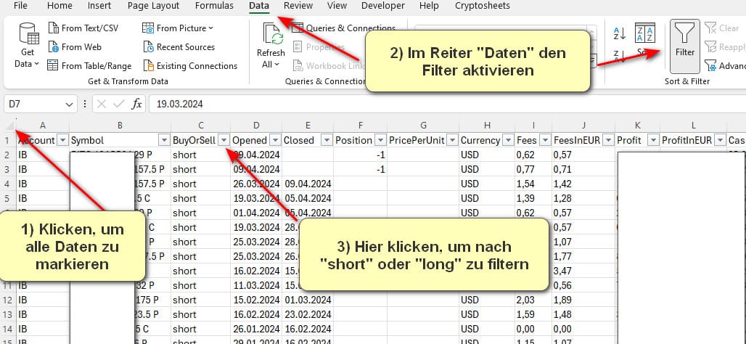This screenshot has height=344, width=746.
Task: Expand the Name Box dropdown arrow
Action: tap(70, 105)
